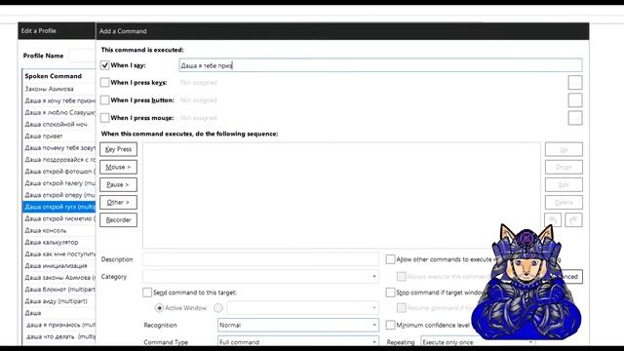Select 'Даша законы Азимова' row
624x351 pixels.
pos(58,277)
